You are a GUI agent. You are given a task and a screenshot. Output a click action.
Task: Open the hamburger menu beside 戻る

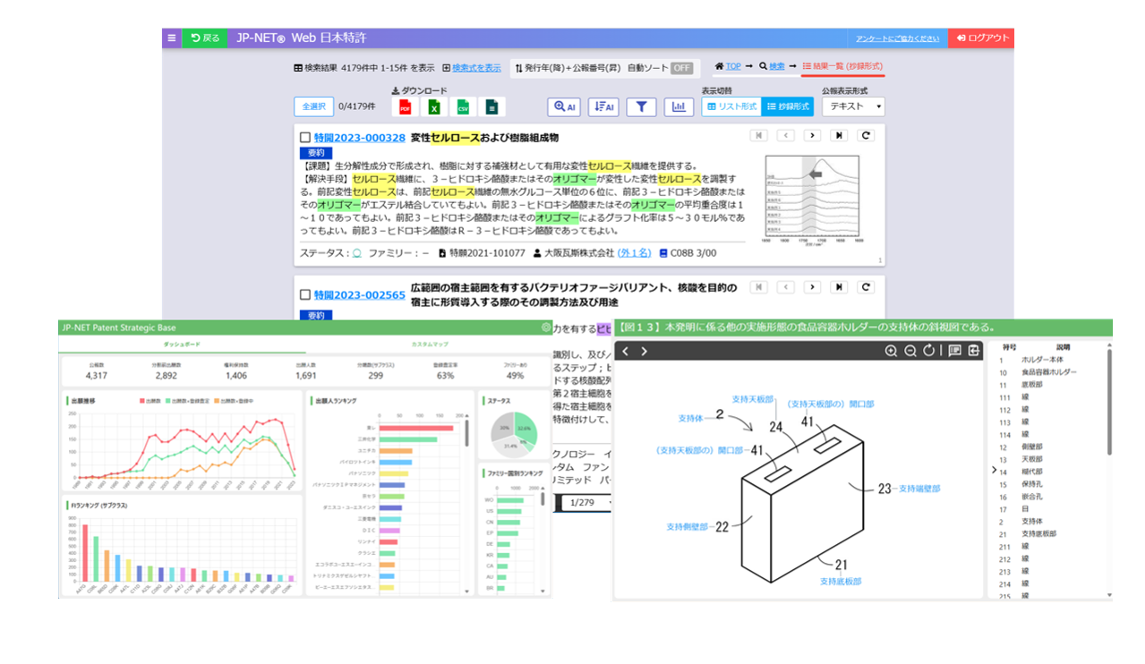[x=170, y=38]
